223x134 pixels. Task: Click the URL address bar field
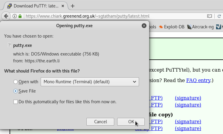(x=115, y=16)
